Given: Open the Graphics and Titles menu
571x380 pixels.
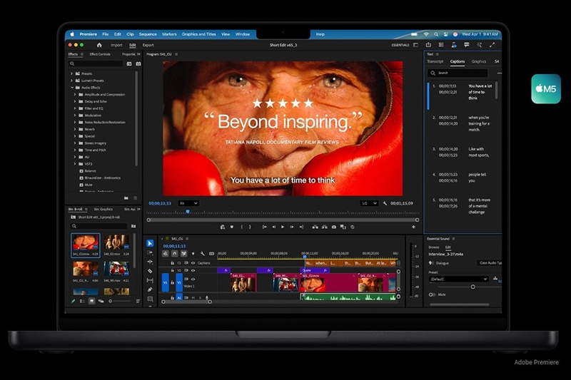Looking at the screenshot, I should point(199,34).
